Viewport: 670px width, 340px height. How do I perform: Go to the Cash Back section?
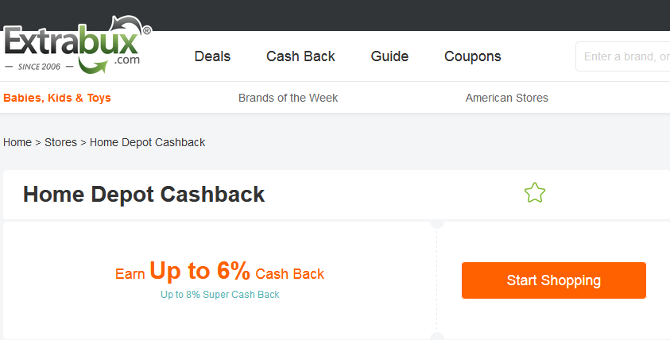tap(300, 56)
